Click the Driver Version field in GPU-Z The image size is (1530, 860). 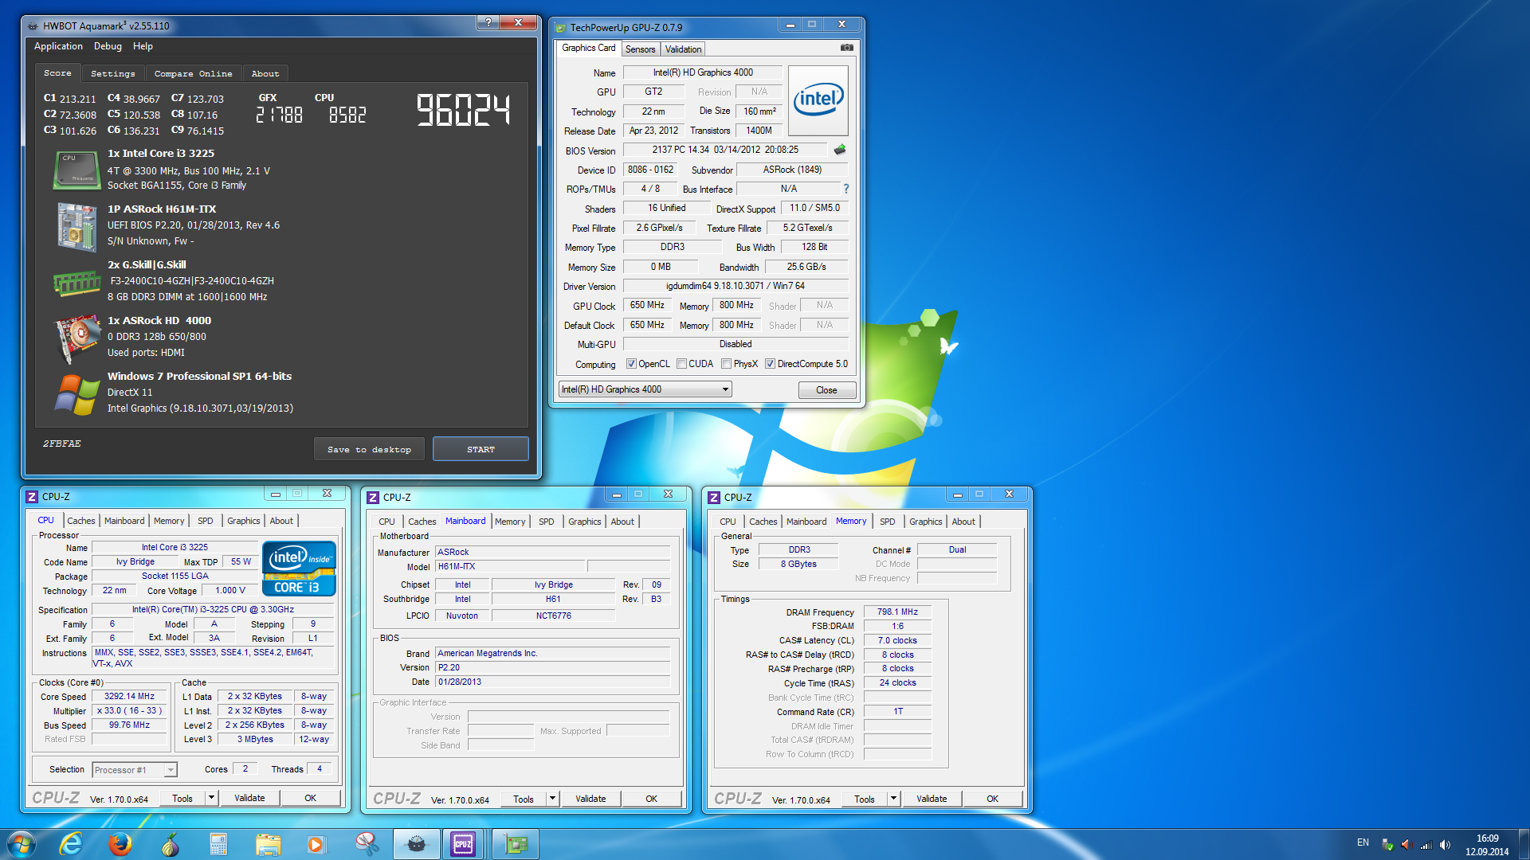pos(736,286)
